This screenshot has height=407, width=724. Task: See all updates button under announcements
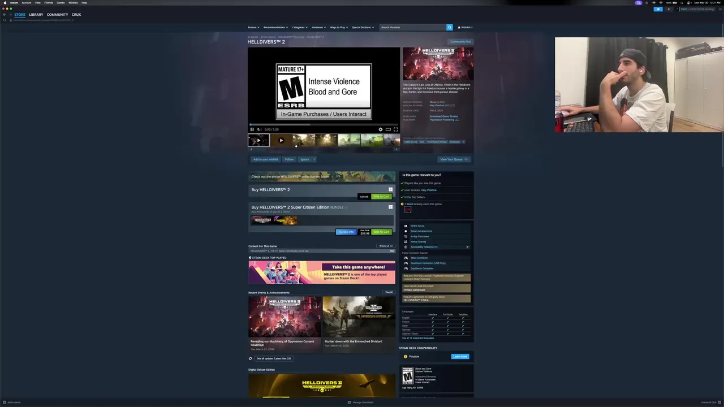click(274, 358)
